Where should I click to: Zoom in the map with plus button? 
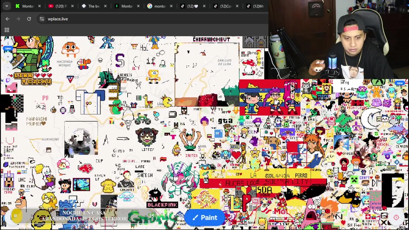coord(8,57)
